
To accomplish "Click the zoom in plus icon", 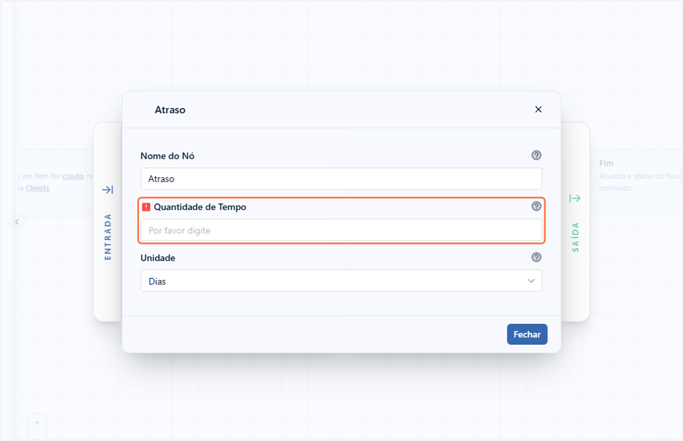I will (x=37, y=423).
